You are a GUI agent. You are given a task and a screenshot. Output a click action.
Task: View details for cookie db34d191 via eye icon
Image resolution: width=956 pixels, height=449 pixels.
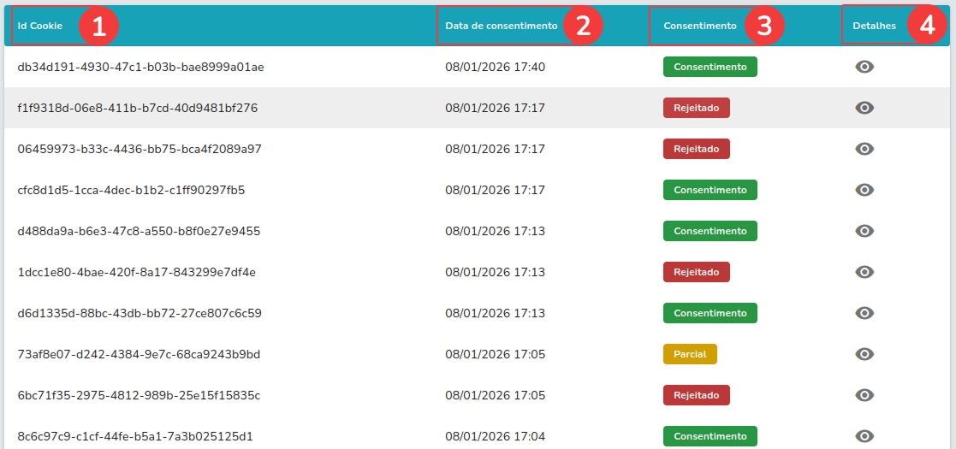[864, 67]
